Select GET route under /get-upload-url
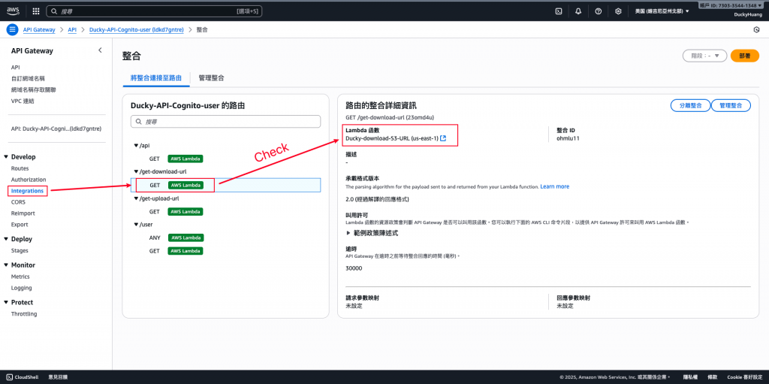The width and height of the screenshot is (769, 384). coord(155,212)
